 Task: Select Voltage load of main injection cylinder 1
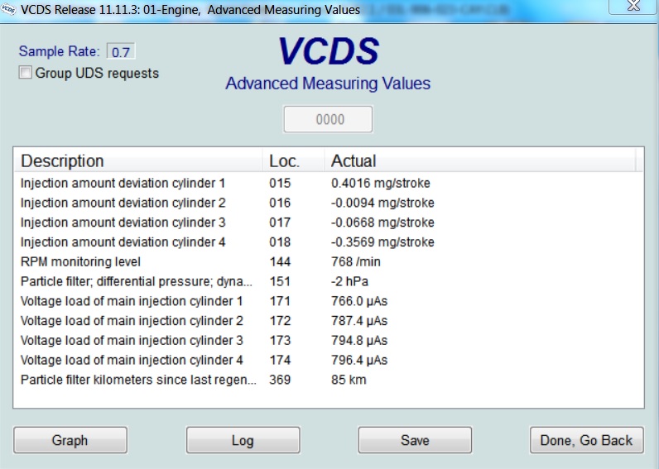(131, 301)
